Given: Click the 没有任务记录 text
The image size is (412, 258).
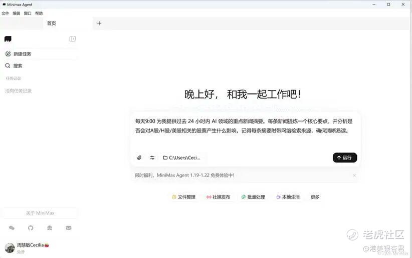Looking at the screenshot, I should [19, 91].
